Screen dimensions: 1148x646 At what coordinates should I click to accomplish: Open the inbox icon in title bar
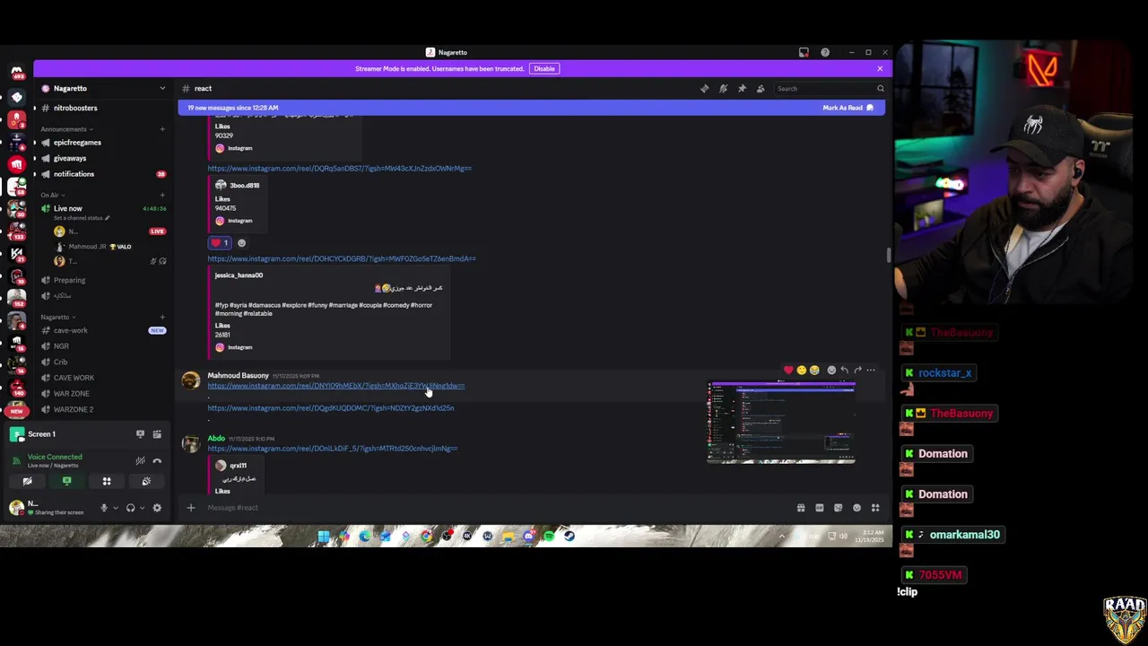[804, 53]
